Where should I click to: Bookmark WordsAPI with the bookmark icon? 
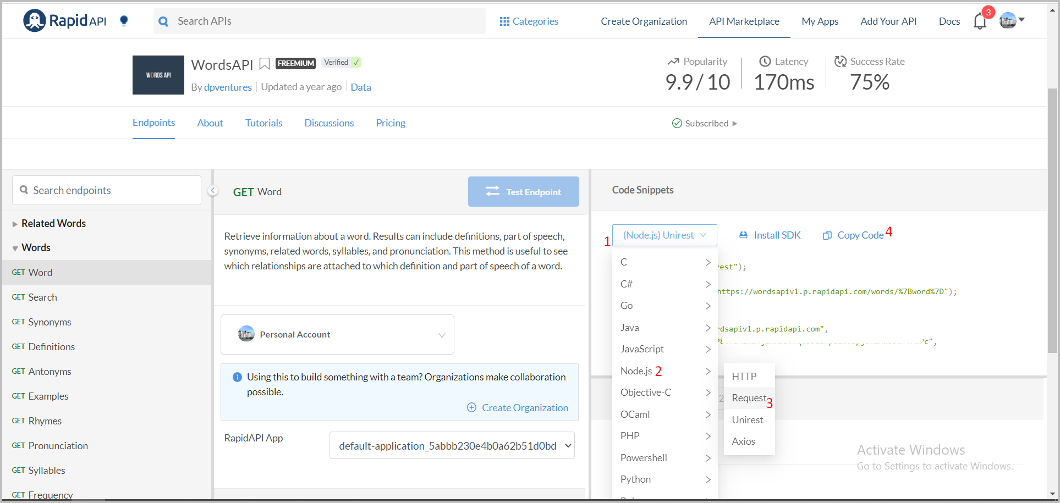(x=265, y=64)
